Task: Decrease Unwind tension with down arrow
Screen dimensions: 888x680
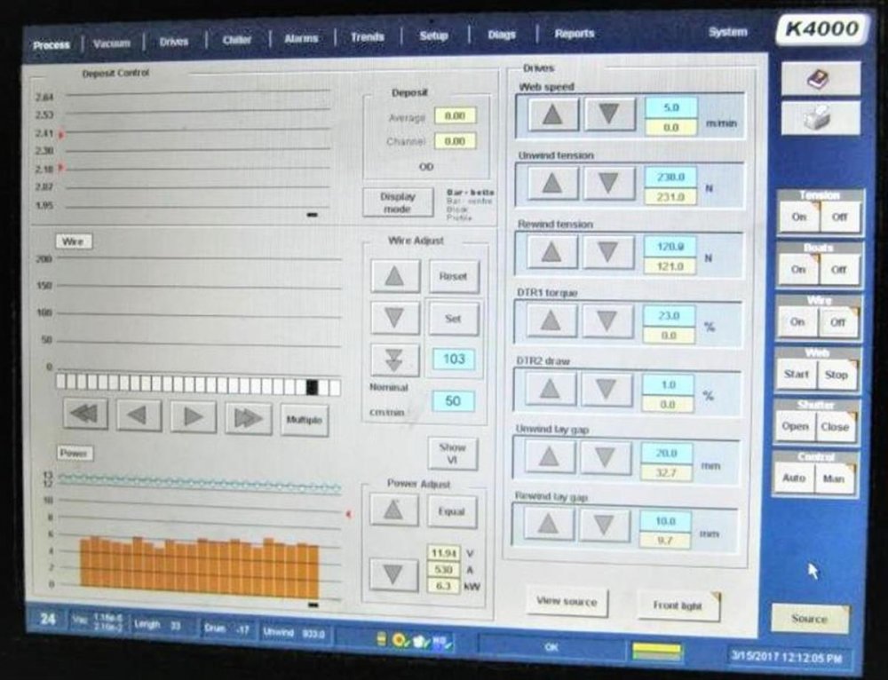Action: (x=608, y=183)
